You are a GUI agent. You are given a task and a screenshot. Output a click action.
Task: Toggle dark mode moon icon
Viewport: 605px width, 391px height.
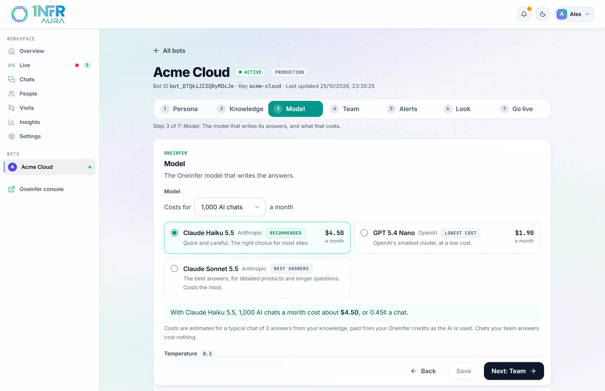click(543, 14)
